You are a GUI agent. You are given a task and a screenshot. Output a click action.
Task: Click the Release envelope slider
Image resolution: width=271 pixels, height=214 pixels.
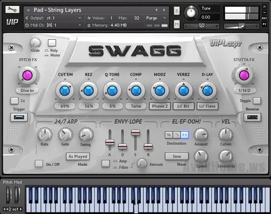coord(148,146)
